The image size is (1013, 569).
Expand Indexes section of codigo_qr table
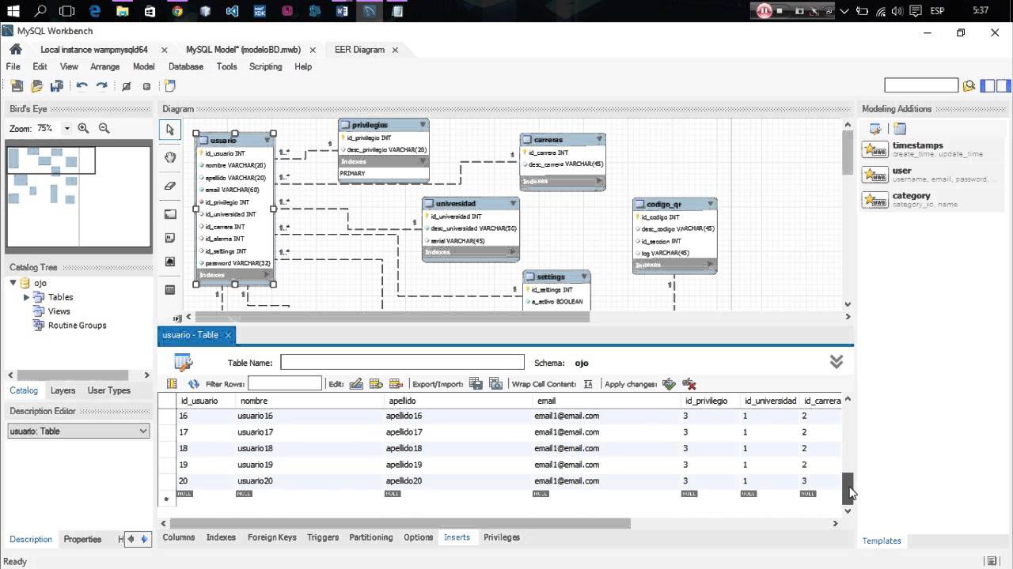point(711,266)
